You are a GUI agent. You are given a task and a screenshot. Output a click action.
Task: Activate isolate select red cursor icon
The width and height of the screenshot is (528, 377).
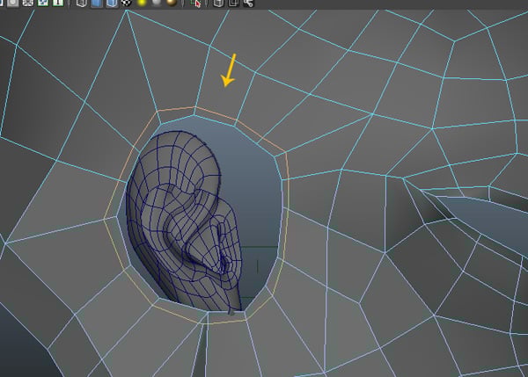[196, 4]
